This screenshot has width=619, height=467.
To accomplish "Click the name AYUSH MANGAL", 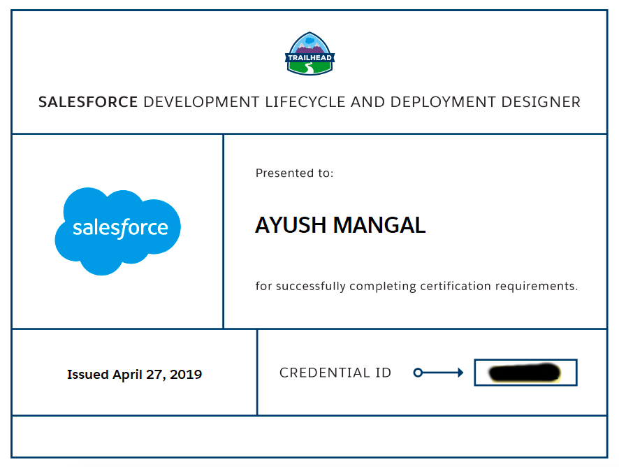I will [x=340, y=225].
